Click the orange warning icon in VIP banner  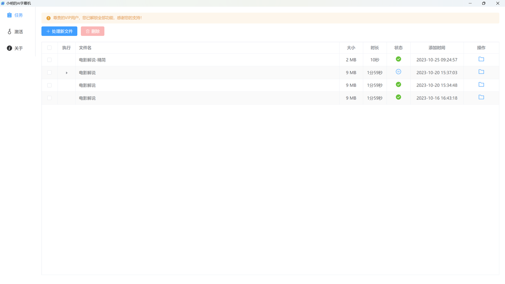[49, 18]
